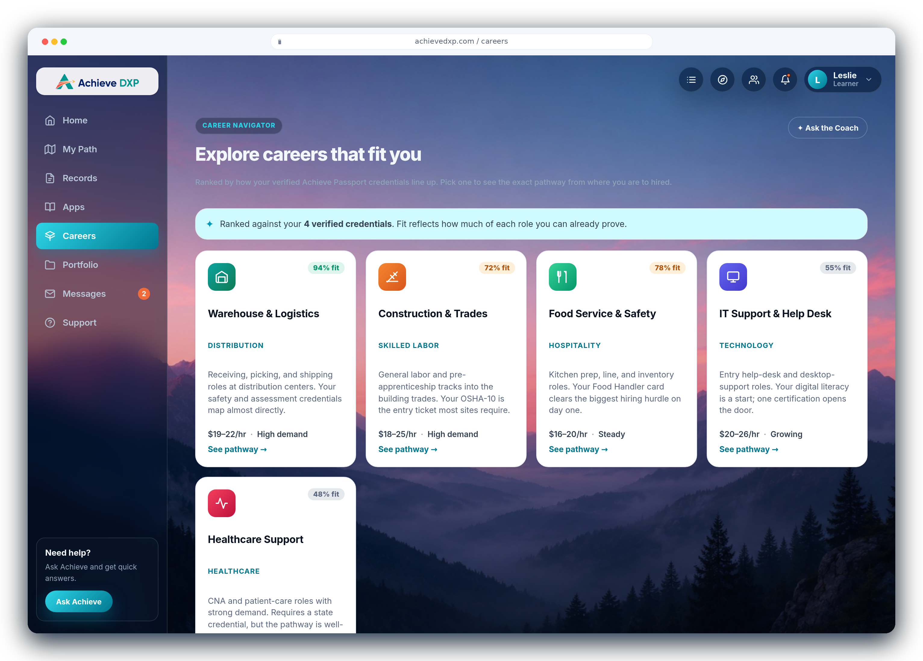
Task: See pathway for Warehouse & Logistics
Action: (237, 449)
